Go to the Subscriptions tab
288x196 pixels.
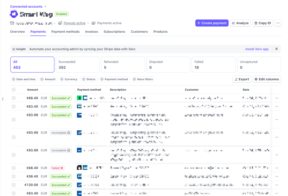point(114,32)
